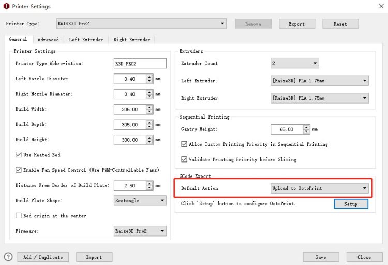Increase Build Height with up arrow
Image resolution: width=388 pixels, height=265 pixels.
150,138
